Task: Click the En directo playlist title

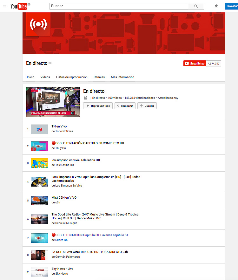Action: [94, 91]
